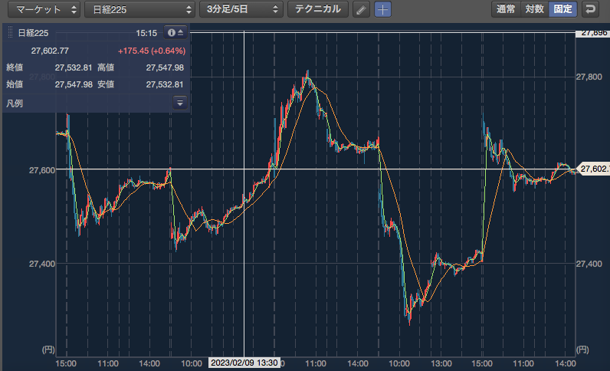Activate the crosshair cursor tool
The height and width of the screenshot is (371, 610).
point(383,9)
